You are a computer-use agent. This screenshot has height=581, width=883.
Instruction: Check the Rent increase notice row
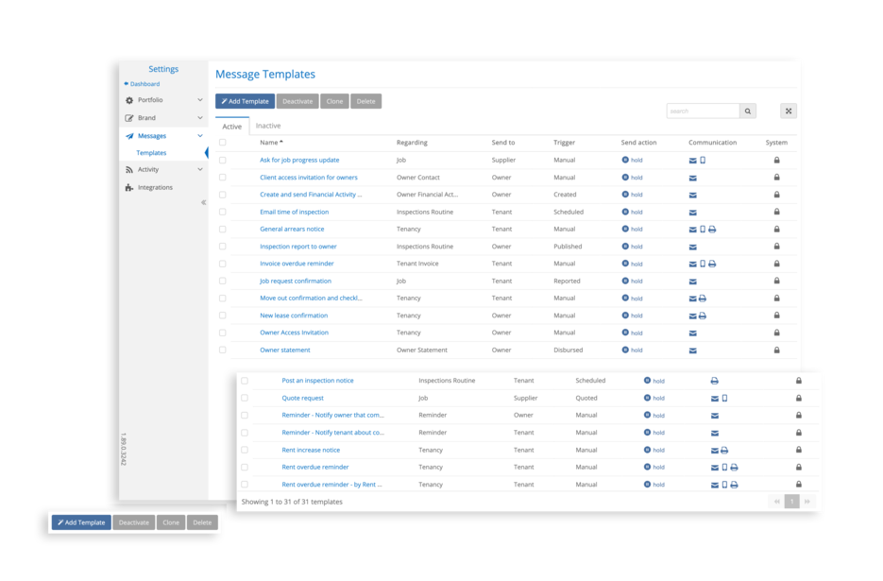245,450
